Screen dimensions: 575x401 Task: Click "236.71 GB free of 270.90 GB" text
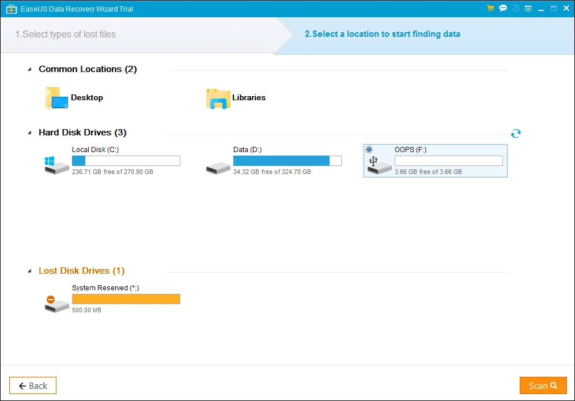[x=112, y=172]
